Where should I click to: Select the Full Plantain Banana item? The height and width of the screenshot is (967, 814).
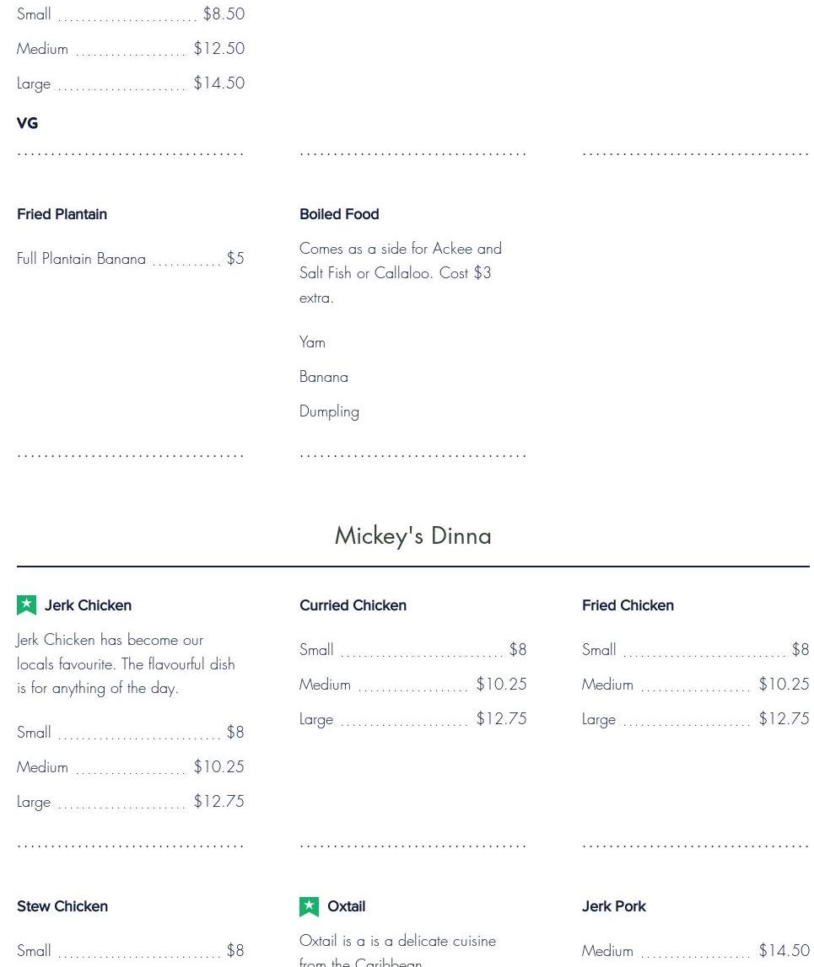click(81, 259)
